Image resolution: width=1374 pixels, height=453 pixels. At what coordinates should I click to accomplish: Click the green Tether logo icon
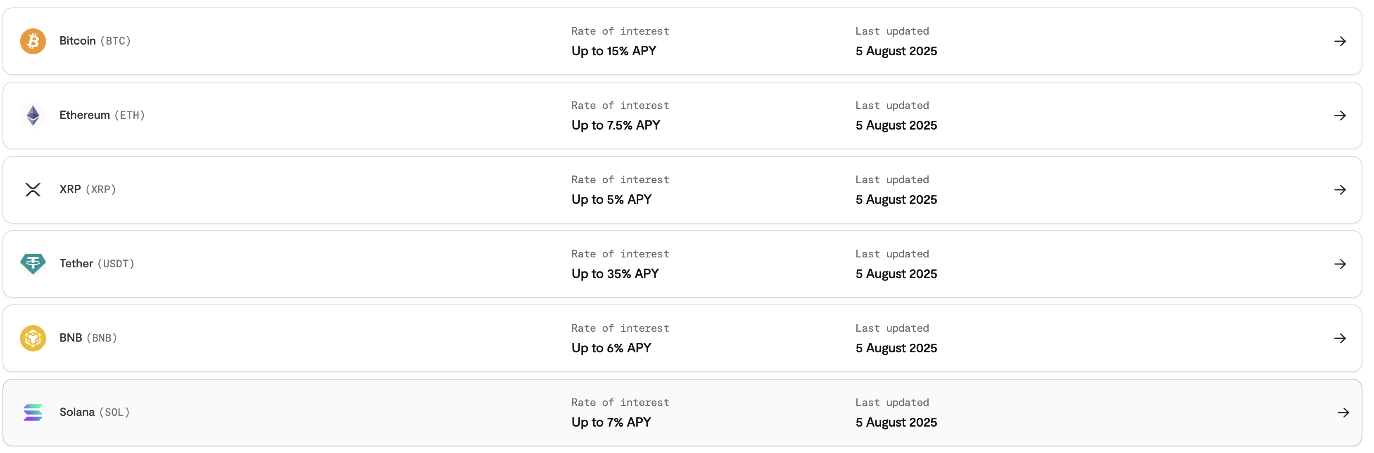coord(33,263)
